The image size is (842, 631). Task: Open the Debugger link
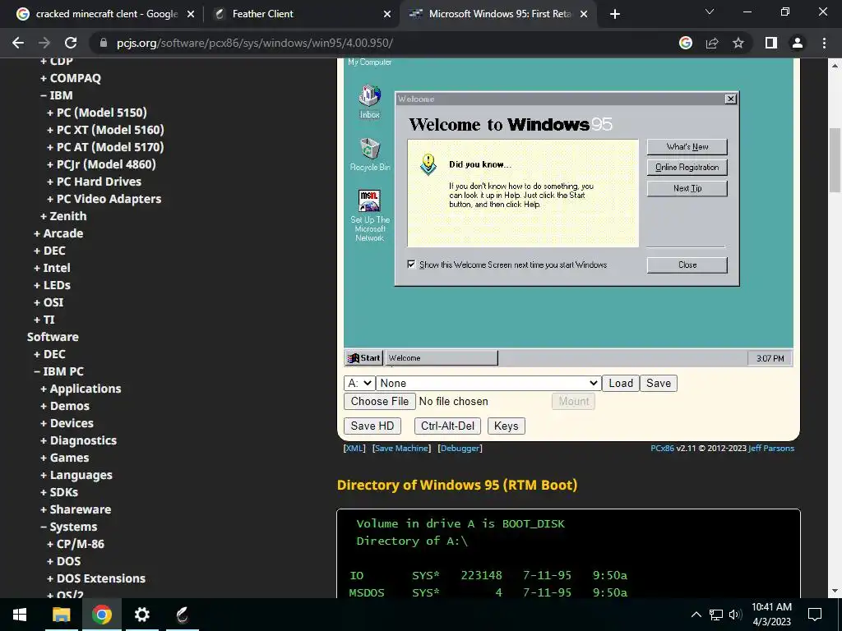(x=460, y=448)
